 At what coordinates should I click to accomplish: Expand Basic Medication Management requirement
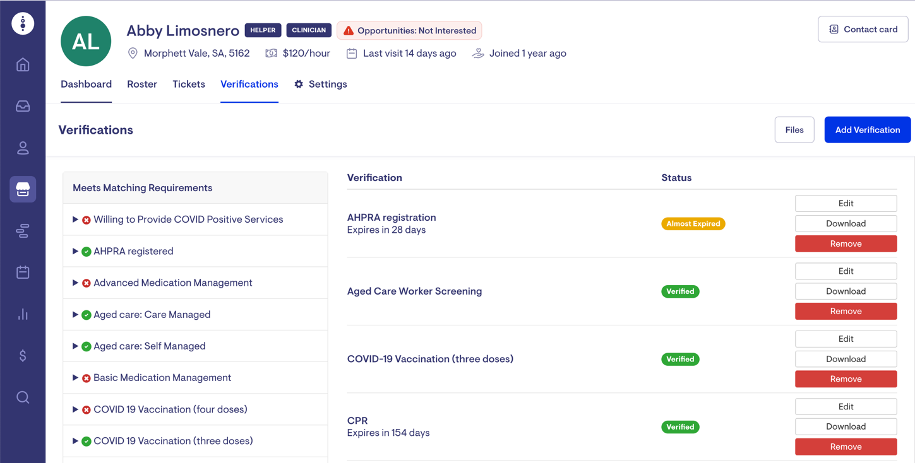(x=75, y=378)
